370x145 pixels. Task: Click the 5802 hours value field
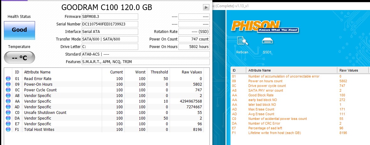click(194, 47)
